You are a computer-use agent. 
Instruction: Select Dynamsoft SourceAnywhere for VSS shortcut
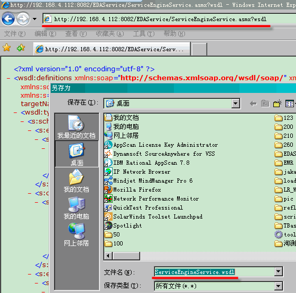(x=160, y=154)
